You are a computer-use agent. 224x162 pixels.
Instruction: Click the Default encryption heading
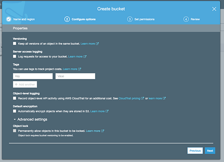pos(25,106)
